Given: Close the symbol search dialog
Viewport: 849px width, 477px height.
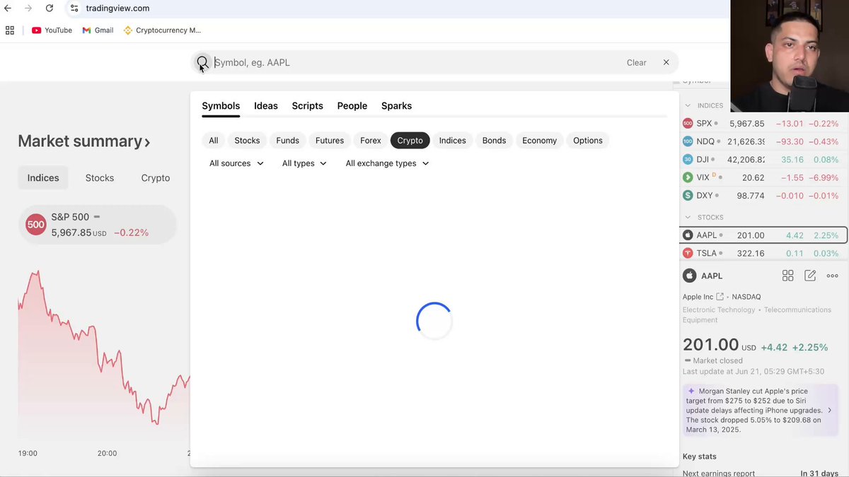Looking at the screenshot, I should tap(666, 62).
